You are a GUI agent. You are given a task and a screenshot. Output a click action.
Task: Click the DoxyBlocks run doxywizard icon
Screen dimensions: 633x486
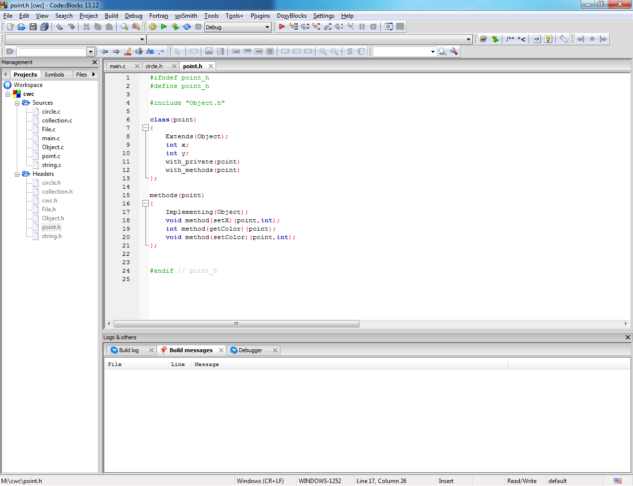(483, 39)
